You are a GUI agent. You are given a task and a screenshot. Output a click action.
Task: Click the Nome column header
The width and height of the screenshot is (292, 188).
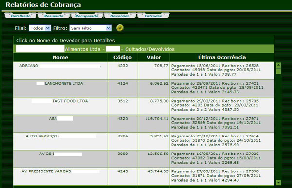60,57
